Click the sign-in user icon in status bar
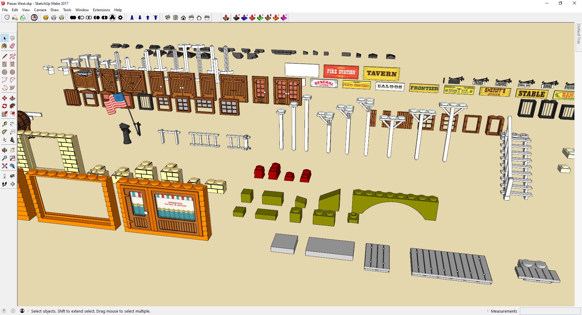The height and width of the screenshot is (315, 582). 22,311
